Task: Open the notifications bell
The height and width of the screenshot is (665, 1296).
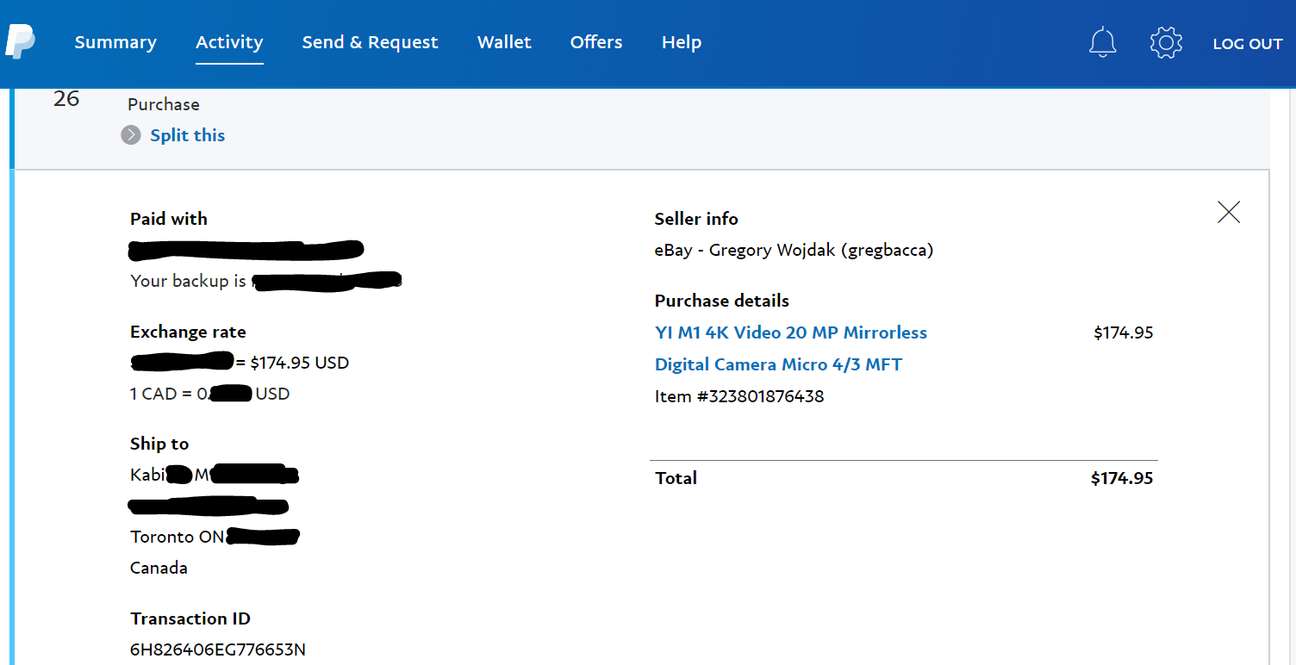Action: [1102, 42]
